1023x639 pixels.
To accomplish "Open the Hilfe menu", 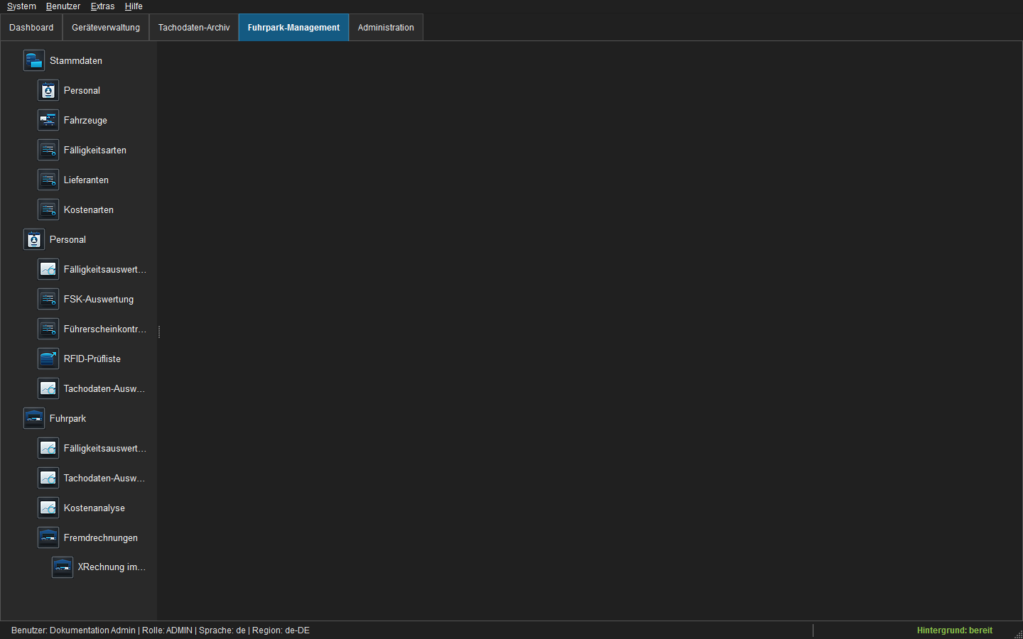I will (134, 6).
